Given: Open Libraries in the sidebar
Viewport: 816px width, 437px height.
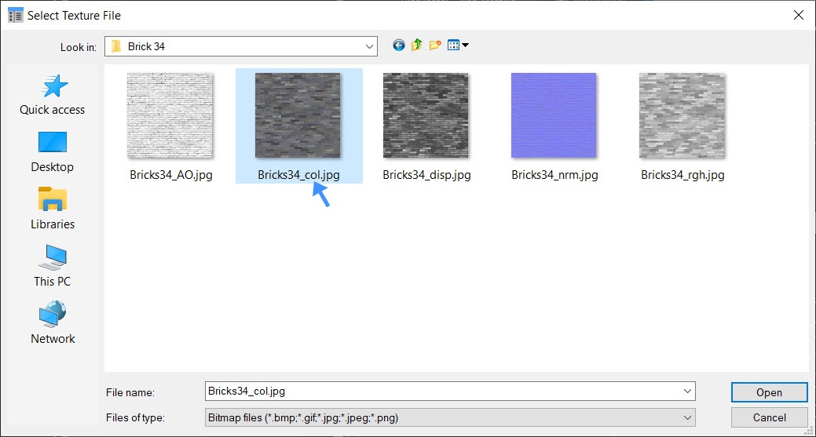Looking at the screenshot, I should 52,209.
